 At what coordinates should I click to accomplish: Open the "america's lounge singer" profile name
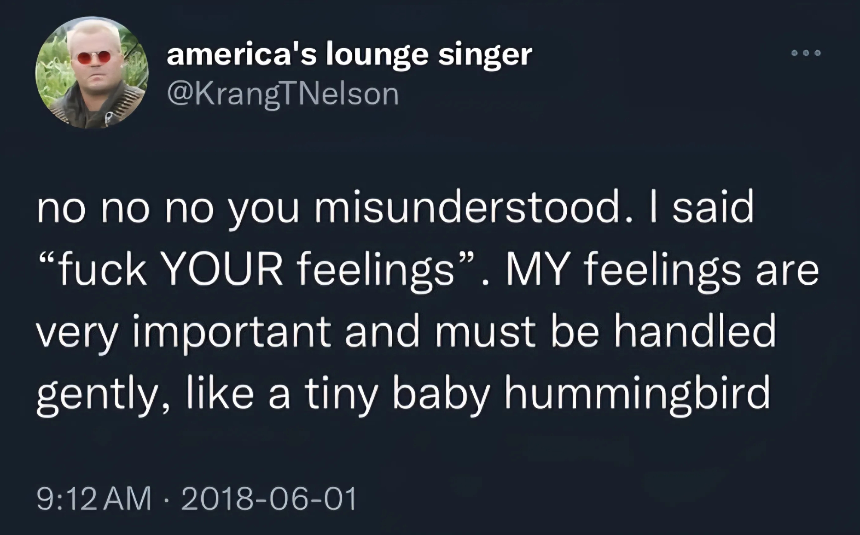[x=349, y=55]
